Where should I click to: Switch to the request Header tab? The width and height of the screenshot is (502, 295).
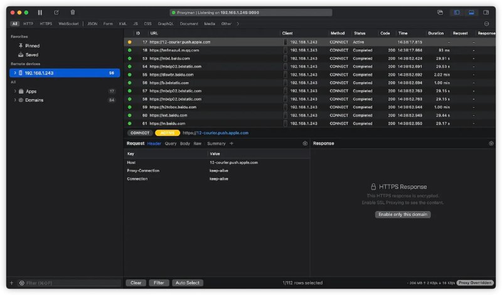(x=154, y=143)
